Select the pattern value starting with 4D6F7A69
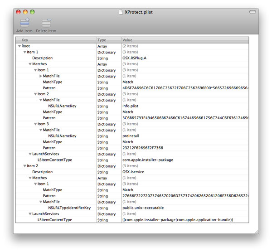 185,88
